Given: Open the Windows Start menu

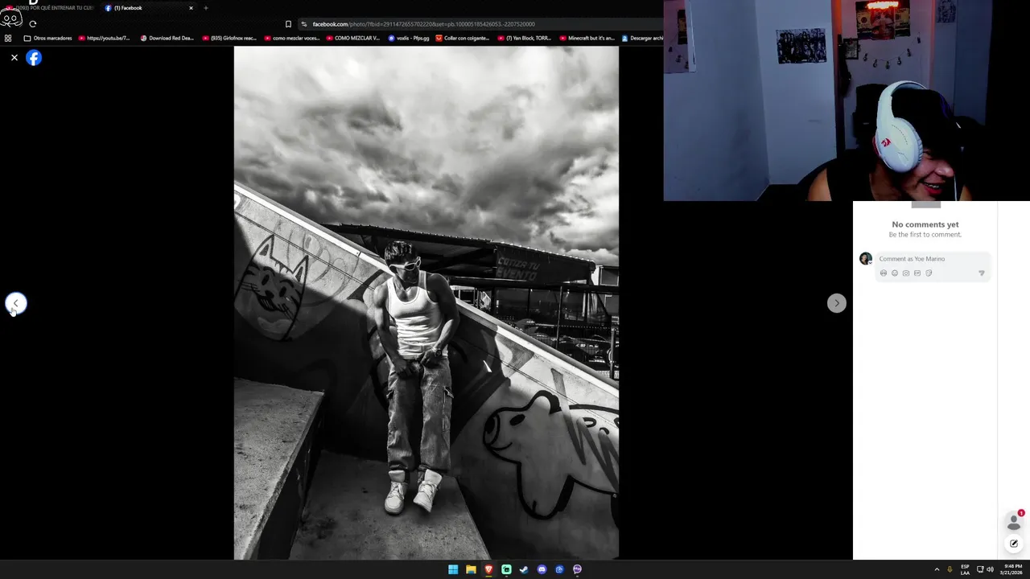Looking at the screenshot, I should [x=453, y=569].
